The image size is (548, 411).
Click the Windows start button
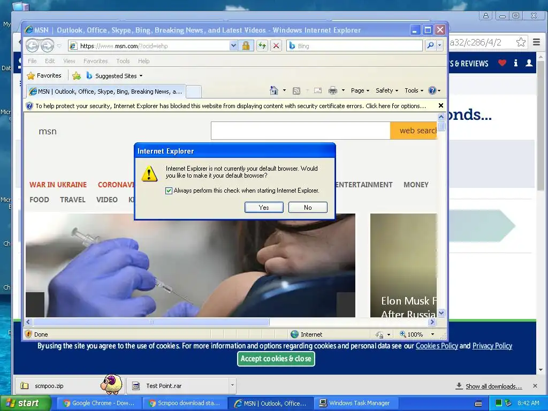(25, 403)
